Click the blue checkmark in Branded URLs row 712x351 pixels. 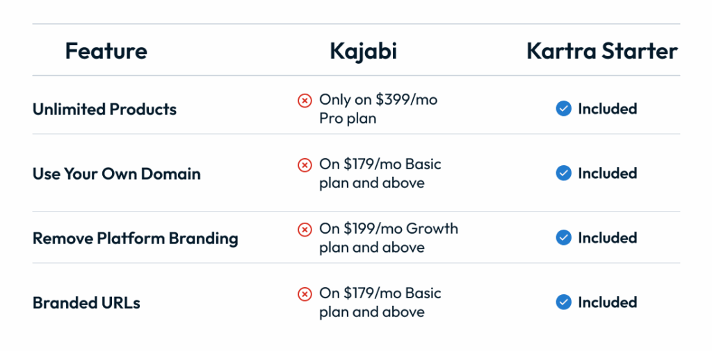coord(564,302)
